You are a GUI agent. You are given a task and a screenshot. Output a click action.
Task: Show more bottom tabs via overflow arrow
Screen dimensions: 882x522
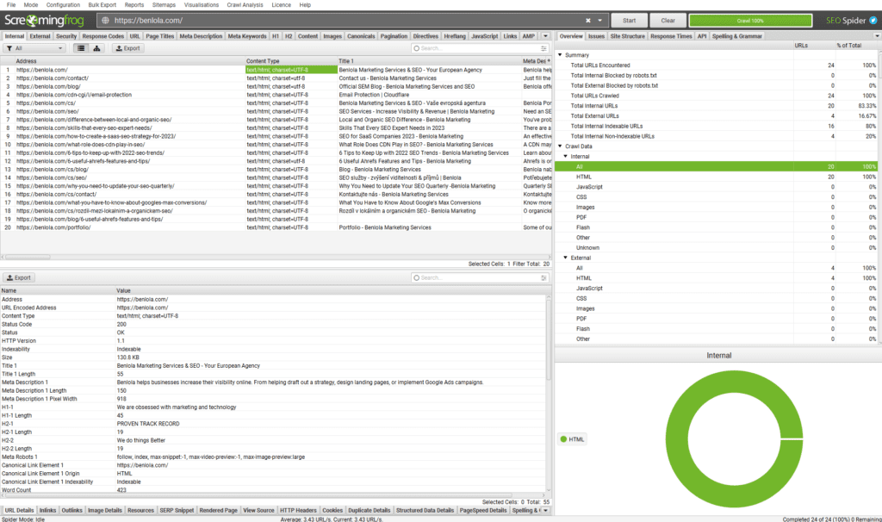pyautogui.click(x=545, y=511)
